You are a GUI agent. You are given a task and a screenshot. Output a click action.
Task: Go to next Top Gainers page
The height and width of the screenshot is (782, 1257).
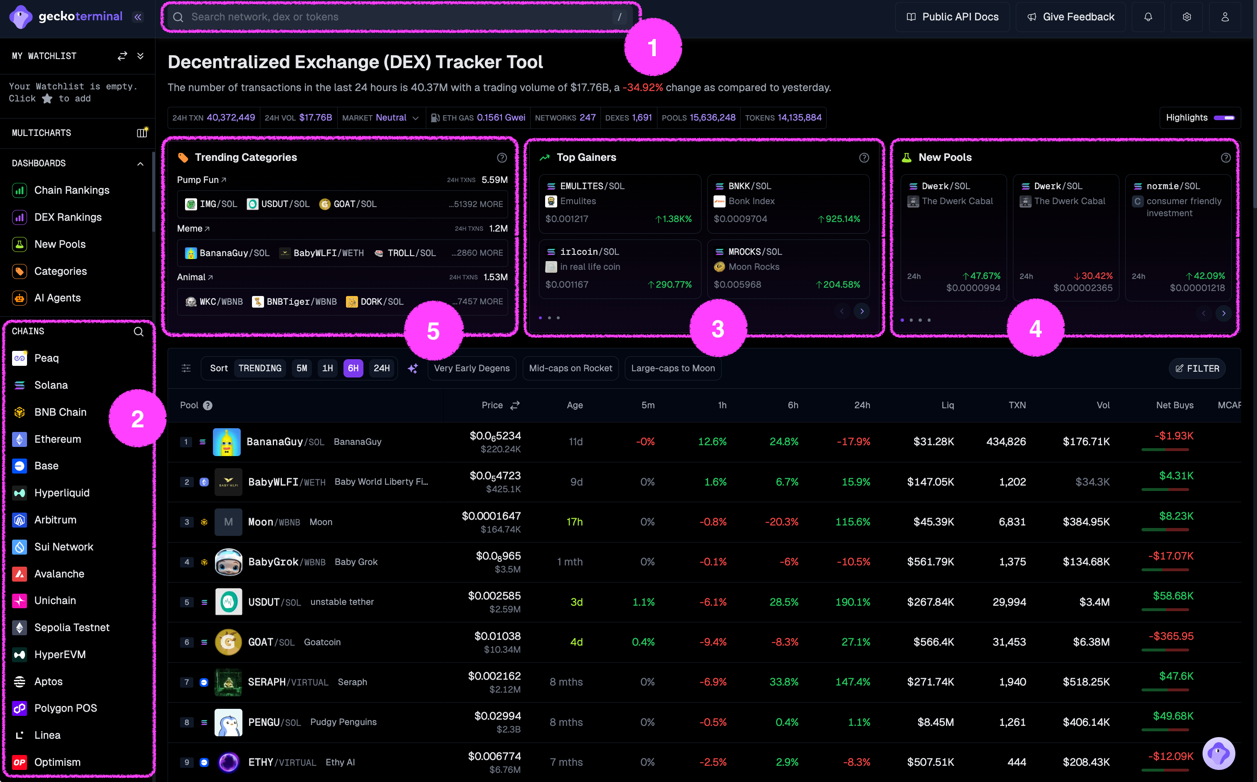coord(862,311)
